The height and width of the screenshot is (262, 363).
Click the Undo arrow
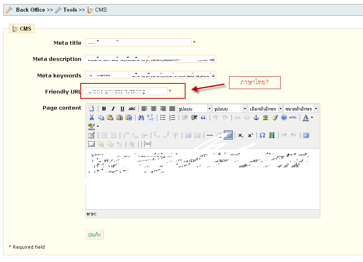pos(215,118)
